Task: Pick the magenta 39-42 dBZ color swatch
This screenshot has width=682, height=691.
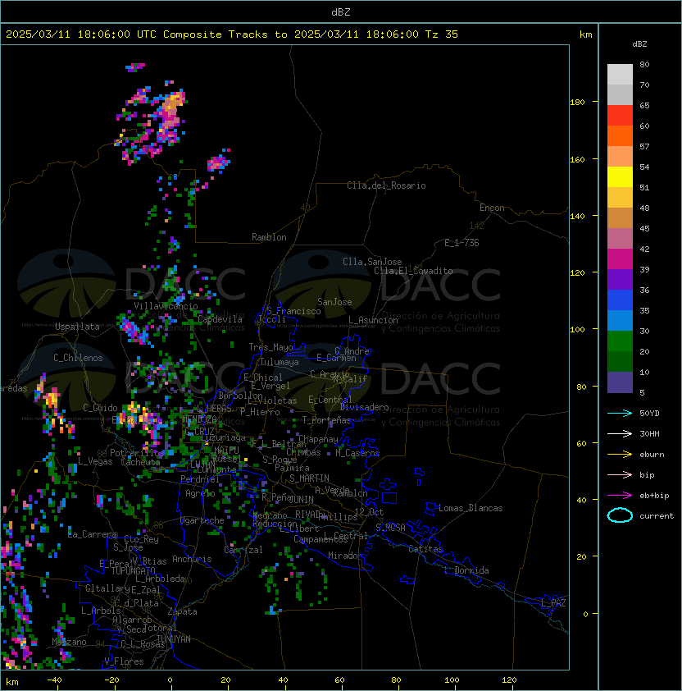Action: click(x=620, y=259)
